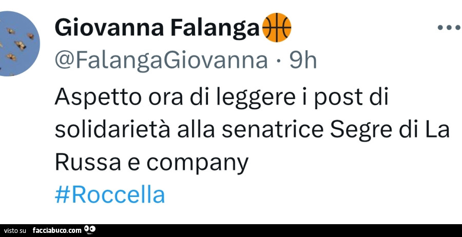Click the basketball emoji beside the name
462x237 pixels.
(x=277, y=28)
